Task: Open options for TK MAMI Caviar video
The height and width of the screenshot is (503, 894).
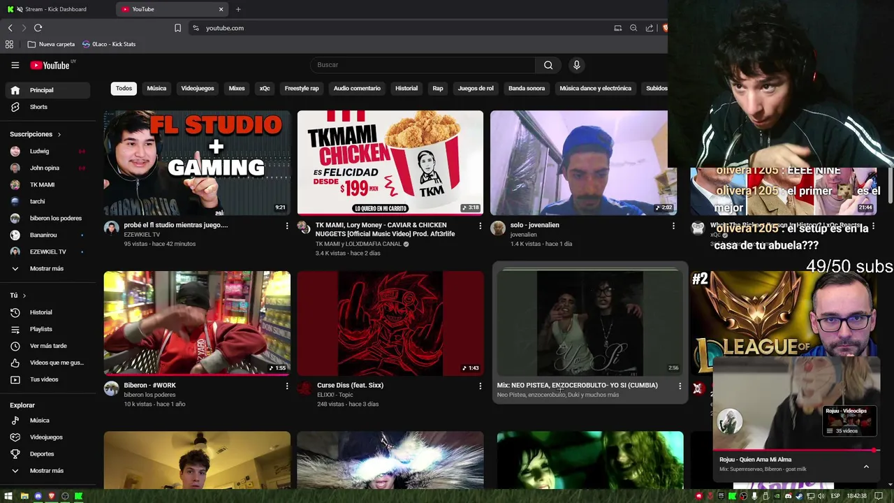Action: 480,226
